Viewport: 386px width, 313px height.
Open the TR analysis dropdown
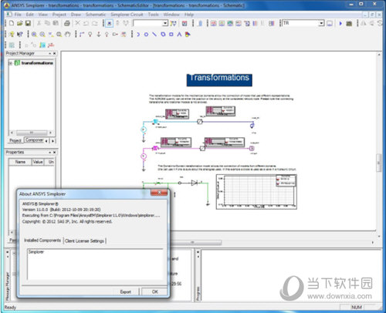point(321,23)
